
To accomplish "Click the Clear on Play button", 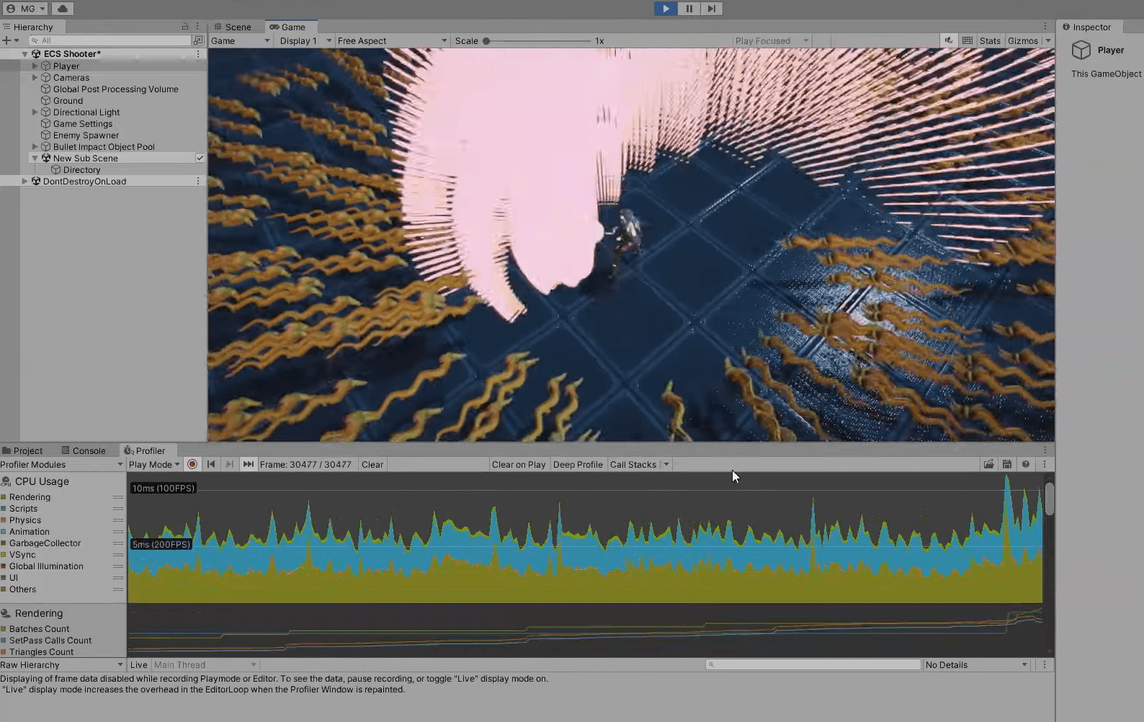I will (x=518, y=465).
